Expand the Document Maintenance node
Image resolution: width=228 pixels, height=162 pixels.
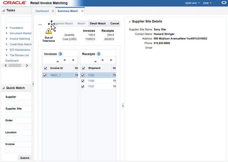(x=7, y=33)
